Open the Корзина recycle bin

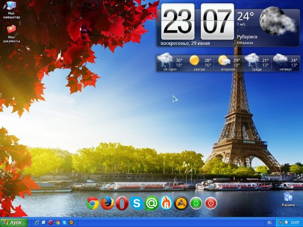click(288, 199)
